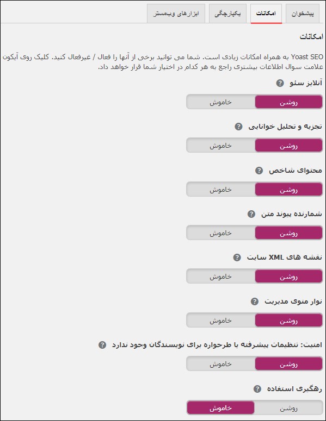326x421 pixels.
Task: Click question mark next to تجزیه و تحلیل خوانایی
Action: [x=238, y=127]
